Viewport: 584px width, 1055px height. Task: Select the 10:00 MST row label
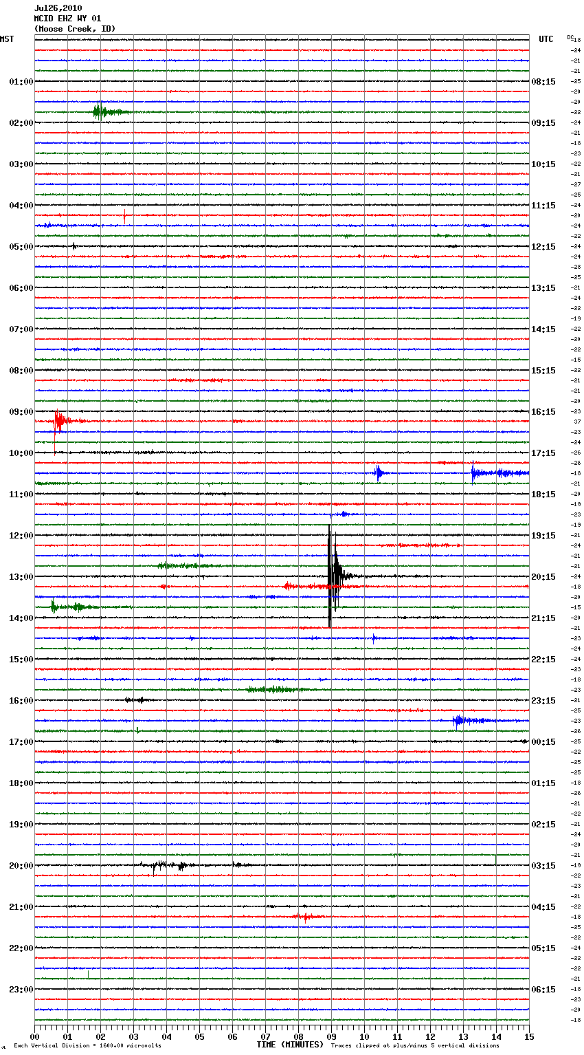coord(21,453)
